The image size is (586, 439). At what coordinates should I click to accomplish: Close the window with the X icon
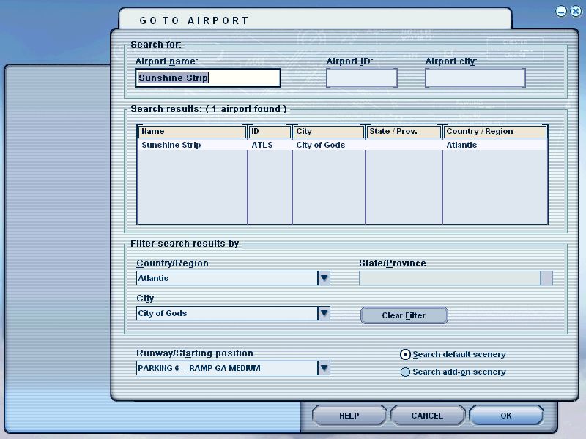(576, 12)
